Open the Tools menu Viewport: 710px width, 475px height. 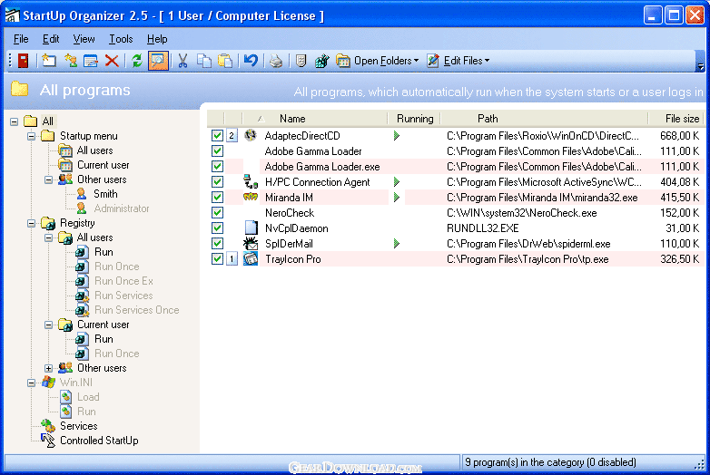click(121, 39)
